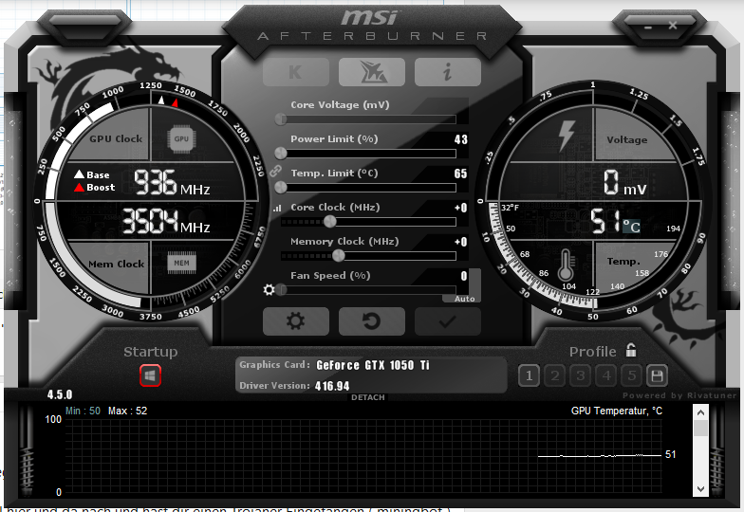Open settings with the gear button
Screen dimensions: 744x512
tap(296, 321)
